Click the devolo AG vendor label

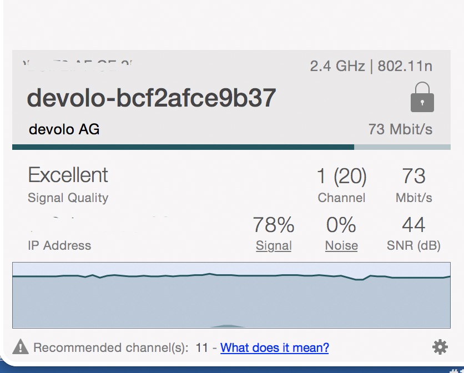coord(64,130)
